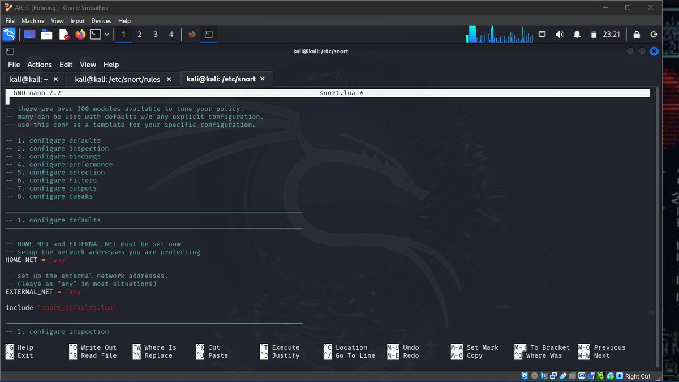Click the EXTERNAL_NET = 'any' line
The width and height of the screenshot is (679, 382).
[x=45, y=291]
